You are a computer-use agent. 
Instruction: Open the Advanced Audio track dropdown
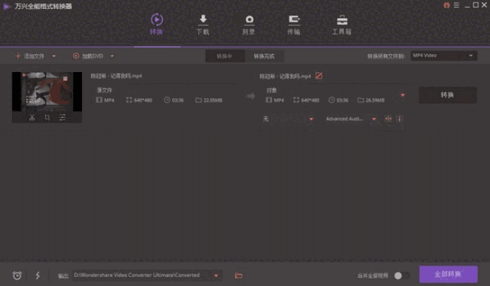click(x=351, y=119)
